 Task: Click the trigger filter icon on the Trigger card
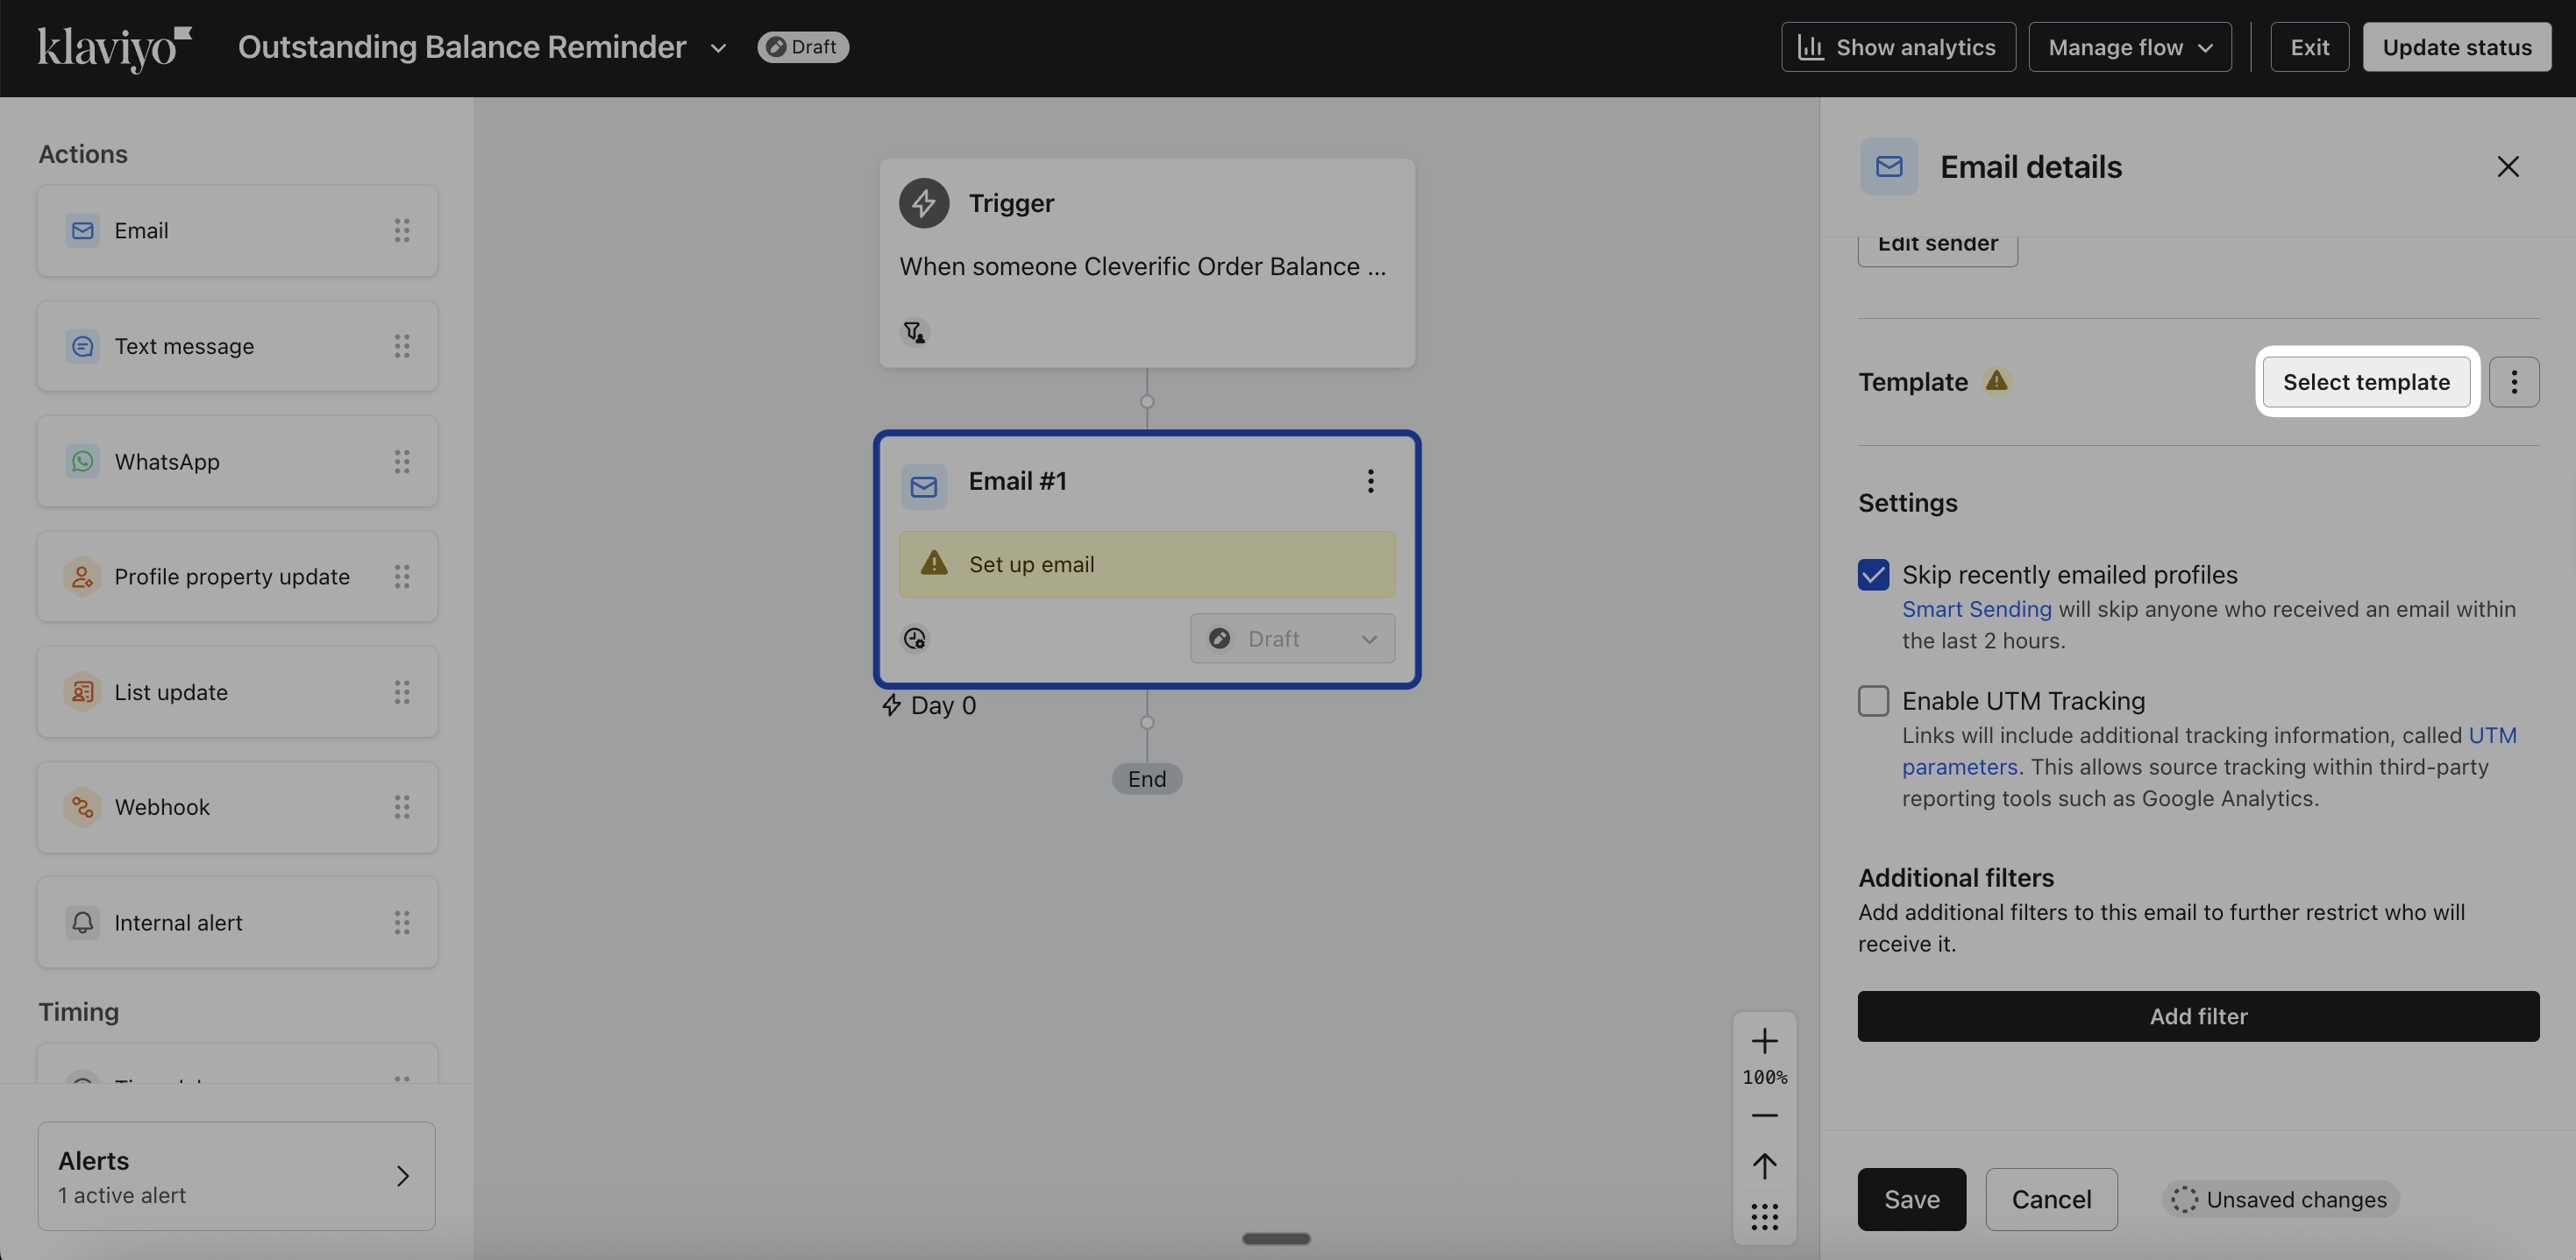tap(914, 332)
